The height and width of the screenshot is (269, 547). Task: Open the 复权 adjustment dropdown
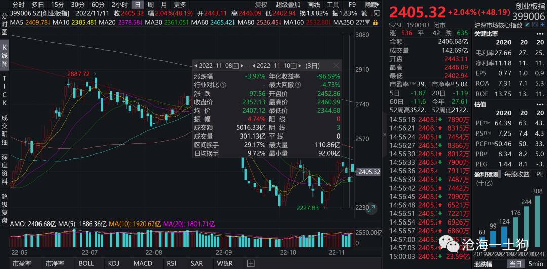261,4
